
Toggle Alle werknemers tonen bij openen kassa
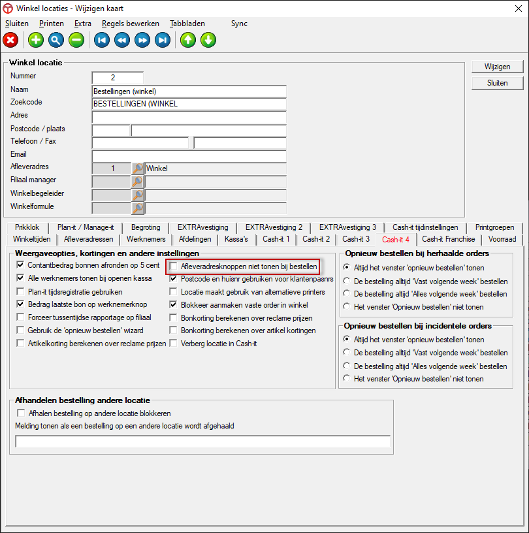coord(21,278)
